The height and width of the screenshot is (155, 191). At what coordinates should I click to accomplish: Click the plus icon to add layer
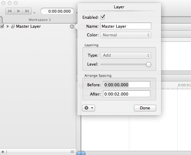[3, 152]
